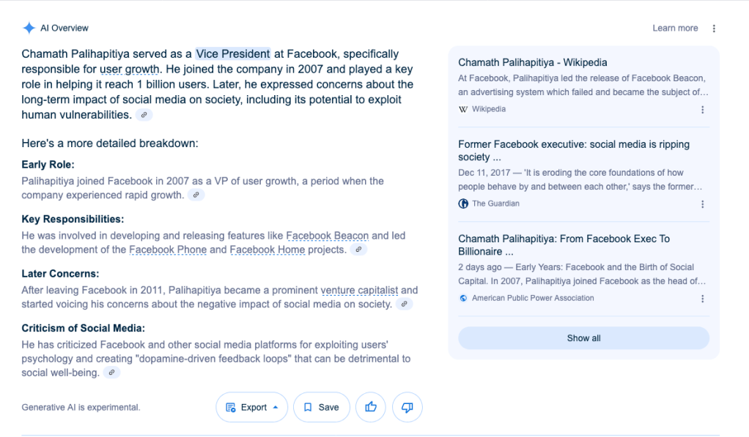
Task: Open the more options menu beside Learn more
Action: pos(714,29)
